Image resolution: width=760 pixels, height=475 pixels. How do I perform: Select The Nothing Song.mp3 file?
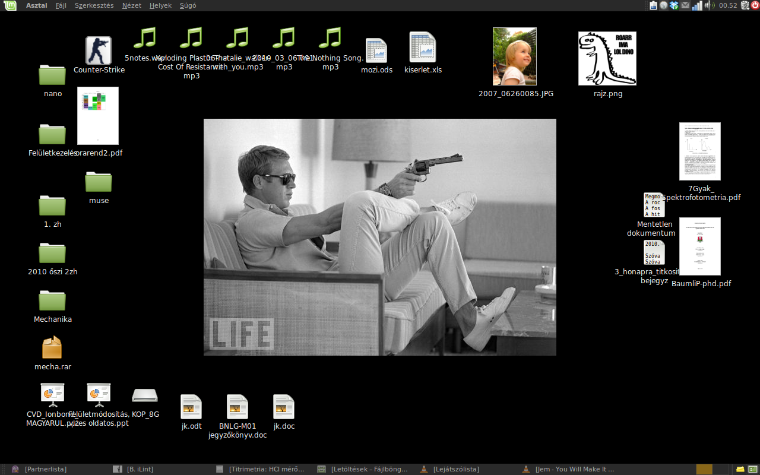(x=330, y=37)
